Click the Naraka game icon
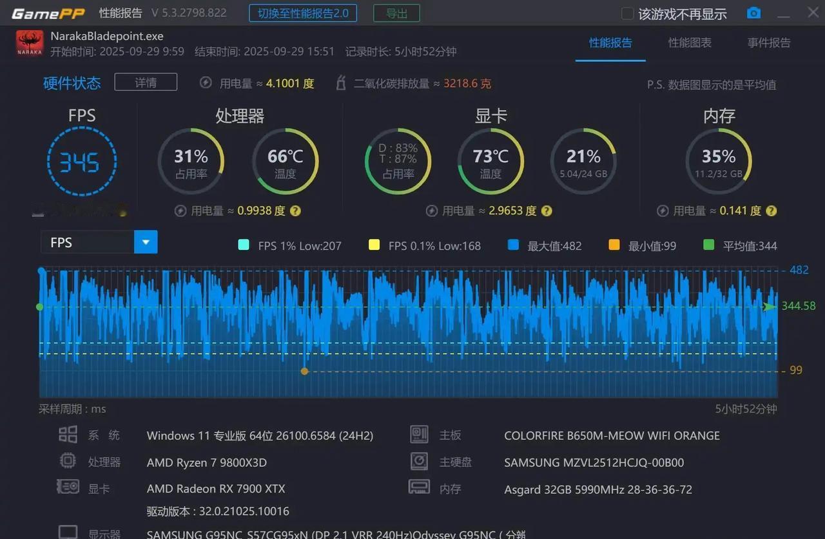This screenshot has width=825, height=539. (30, 44)
